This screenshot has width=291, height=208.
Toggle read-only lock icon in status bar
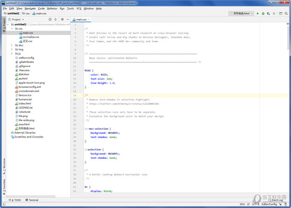coord(281,204)
